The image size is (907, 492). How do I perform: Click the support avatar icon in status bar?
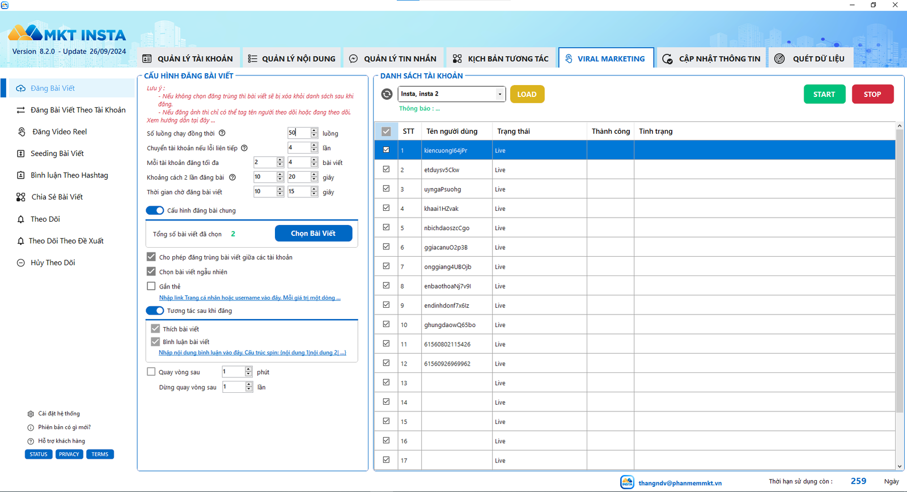pyautogui.click(x=627, y=482)
